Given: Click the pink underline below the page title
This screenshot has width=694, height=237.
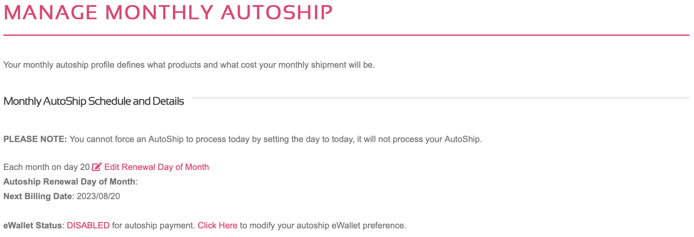Looking at the screenshot, I should pos(346,34).
